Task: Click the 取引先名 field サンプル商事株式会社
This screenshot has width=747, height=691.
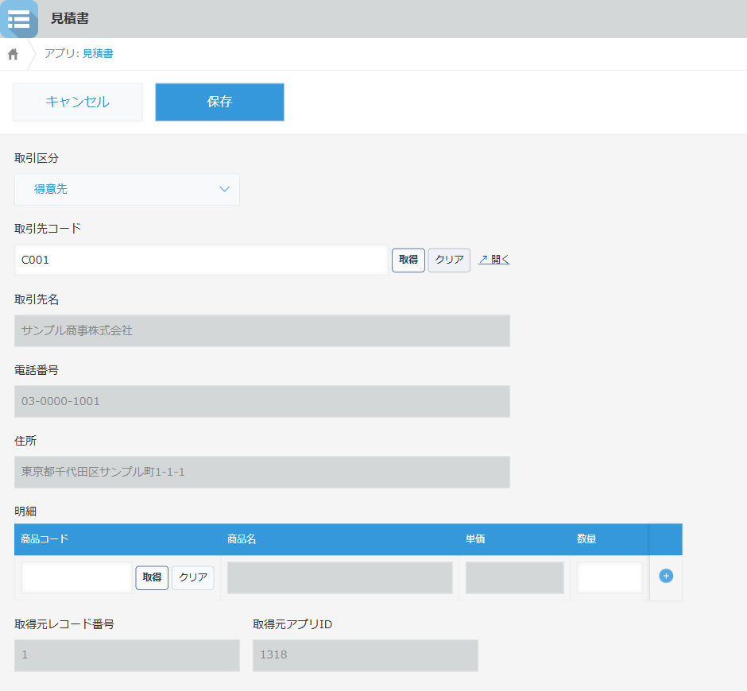Action: [x=262, y=330]
